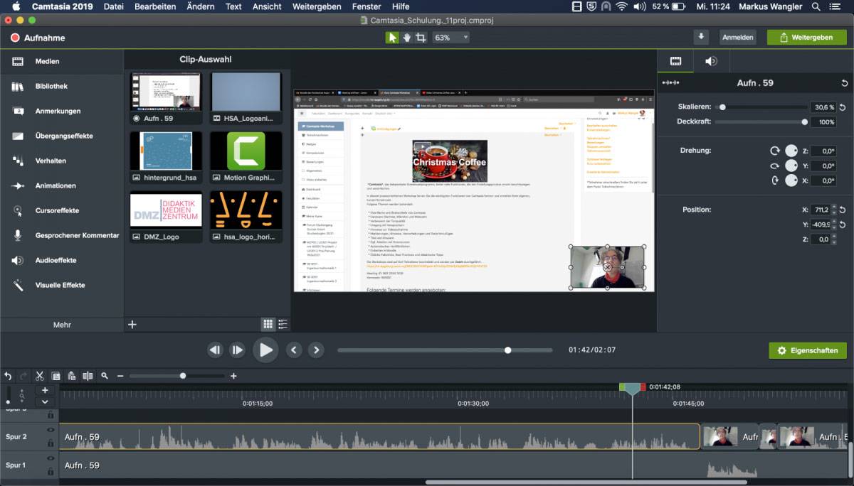Image resolution: width=854 pixels, height=486 pixels.
Task: Split the media at the playhead
Action: pyautogui.click(x=88, y=376)
